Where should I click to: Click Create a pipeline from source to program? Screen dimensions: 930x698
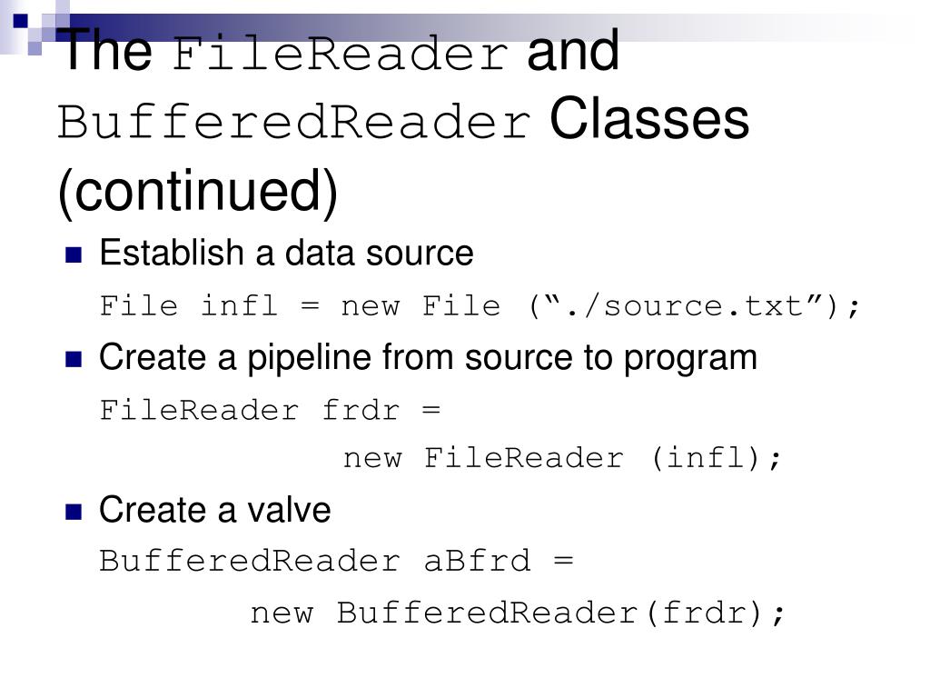pyautogui.click(x=429, y=358)
